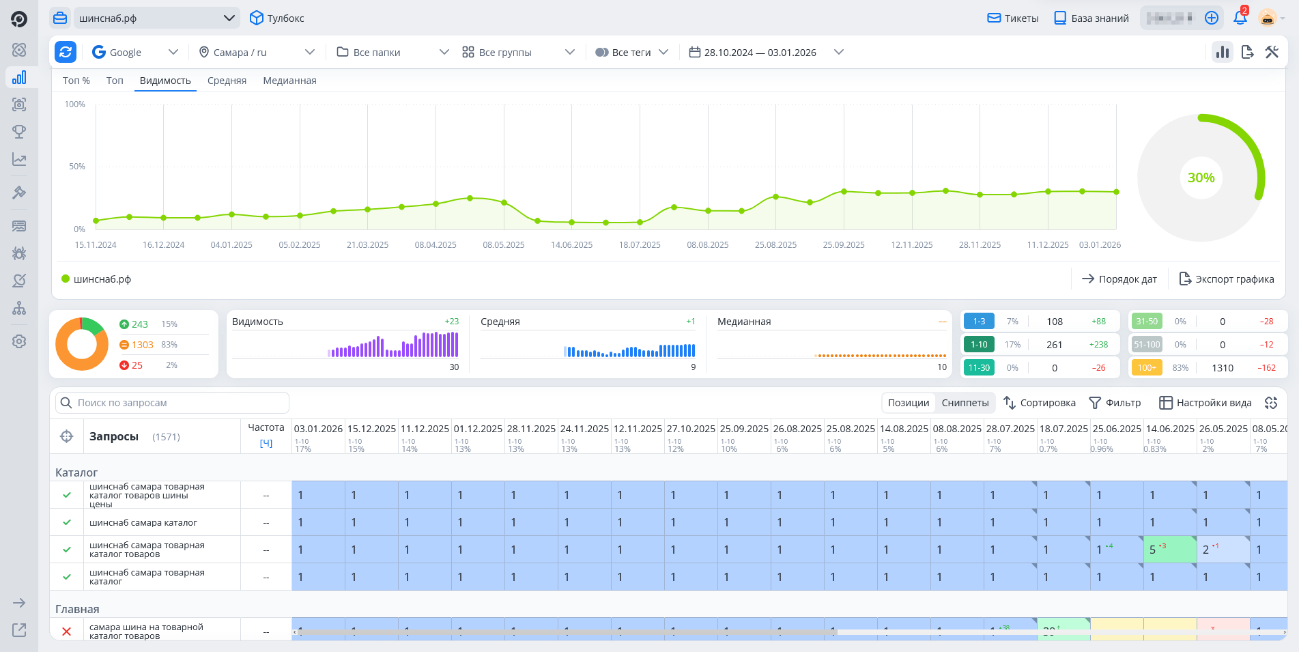The height and width of the screenshot is (652, 1299).
Task: Click the chart view icon in toolbar
Action: [x=1222, y=52]
